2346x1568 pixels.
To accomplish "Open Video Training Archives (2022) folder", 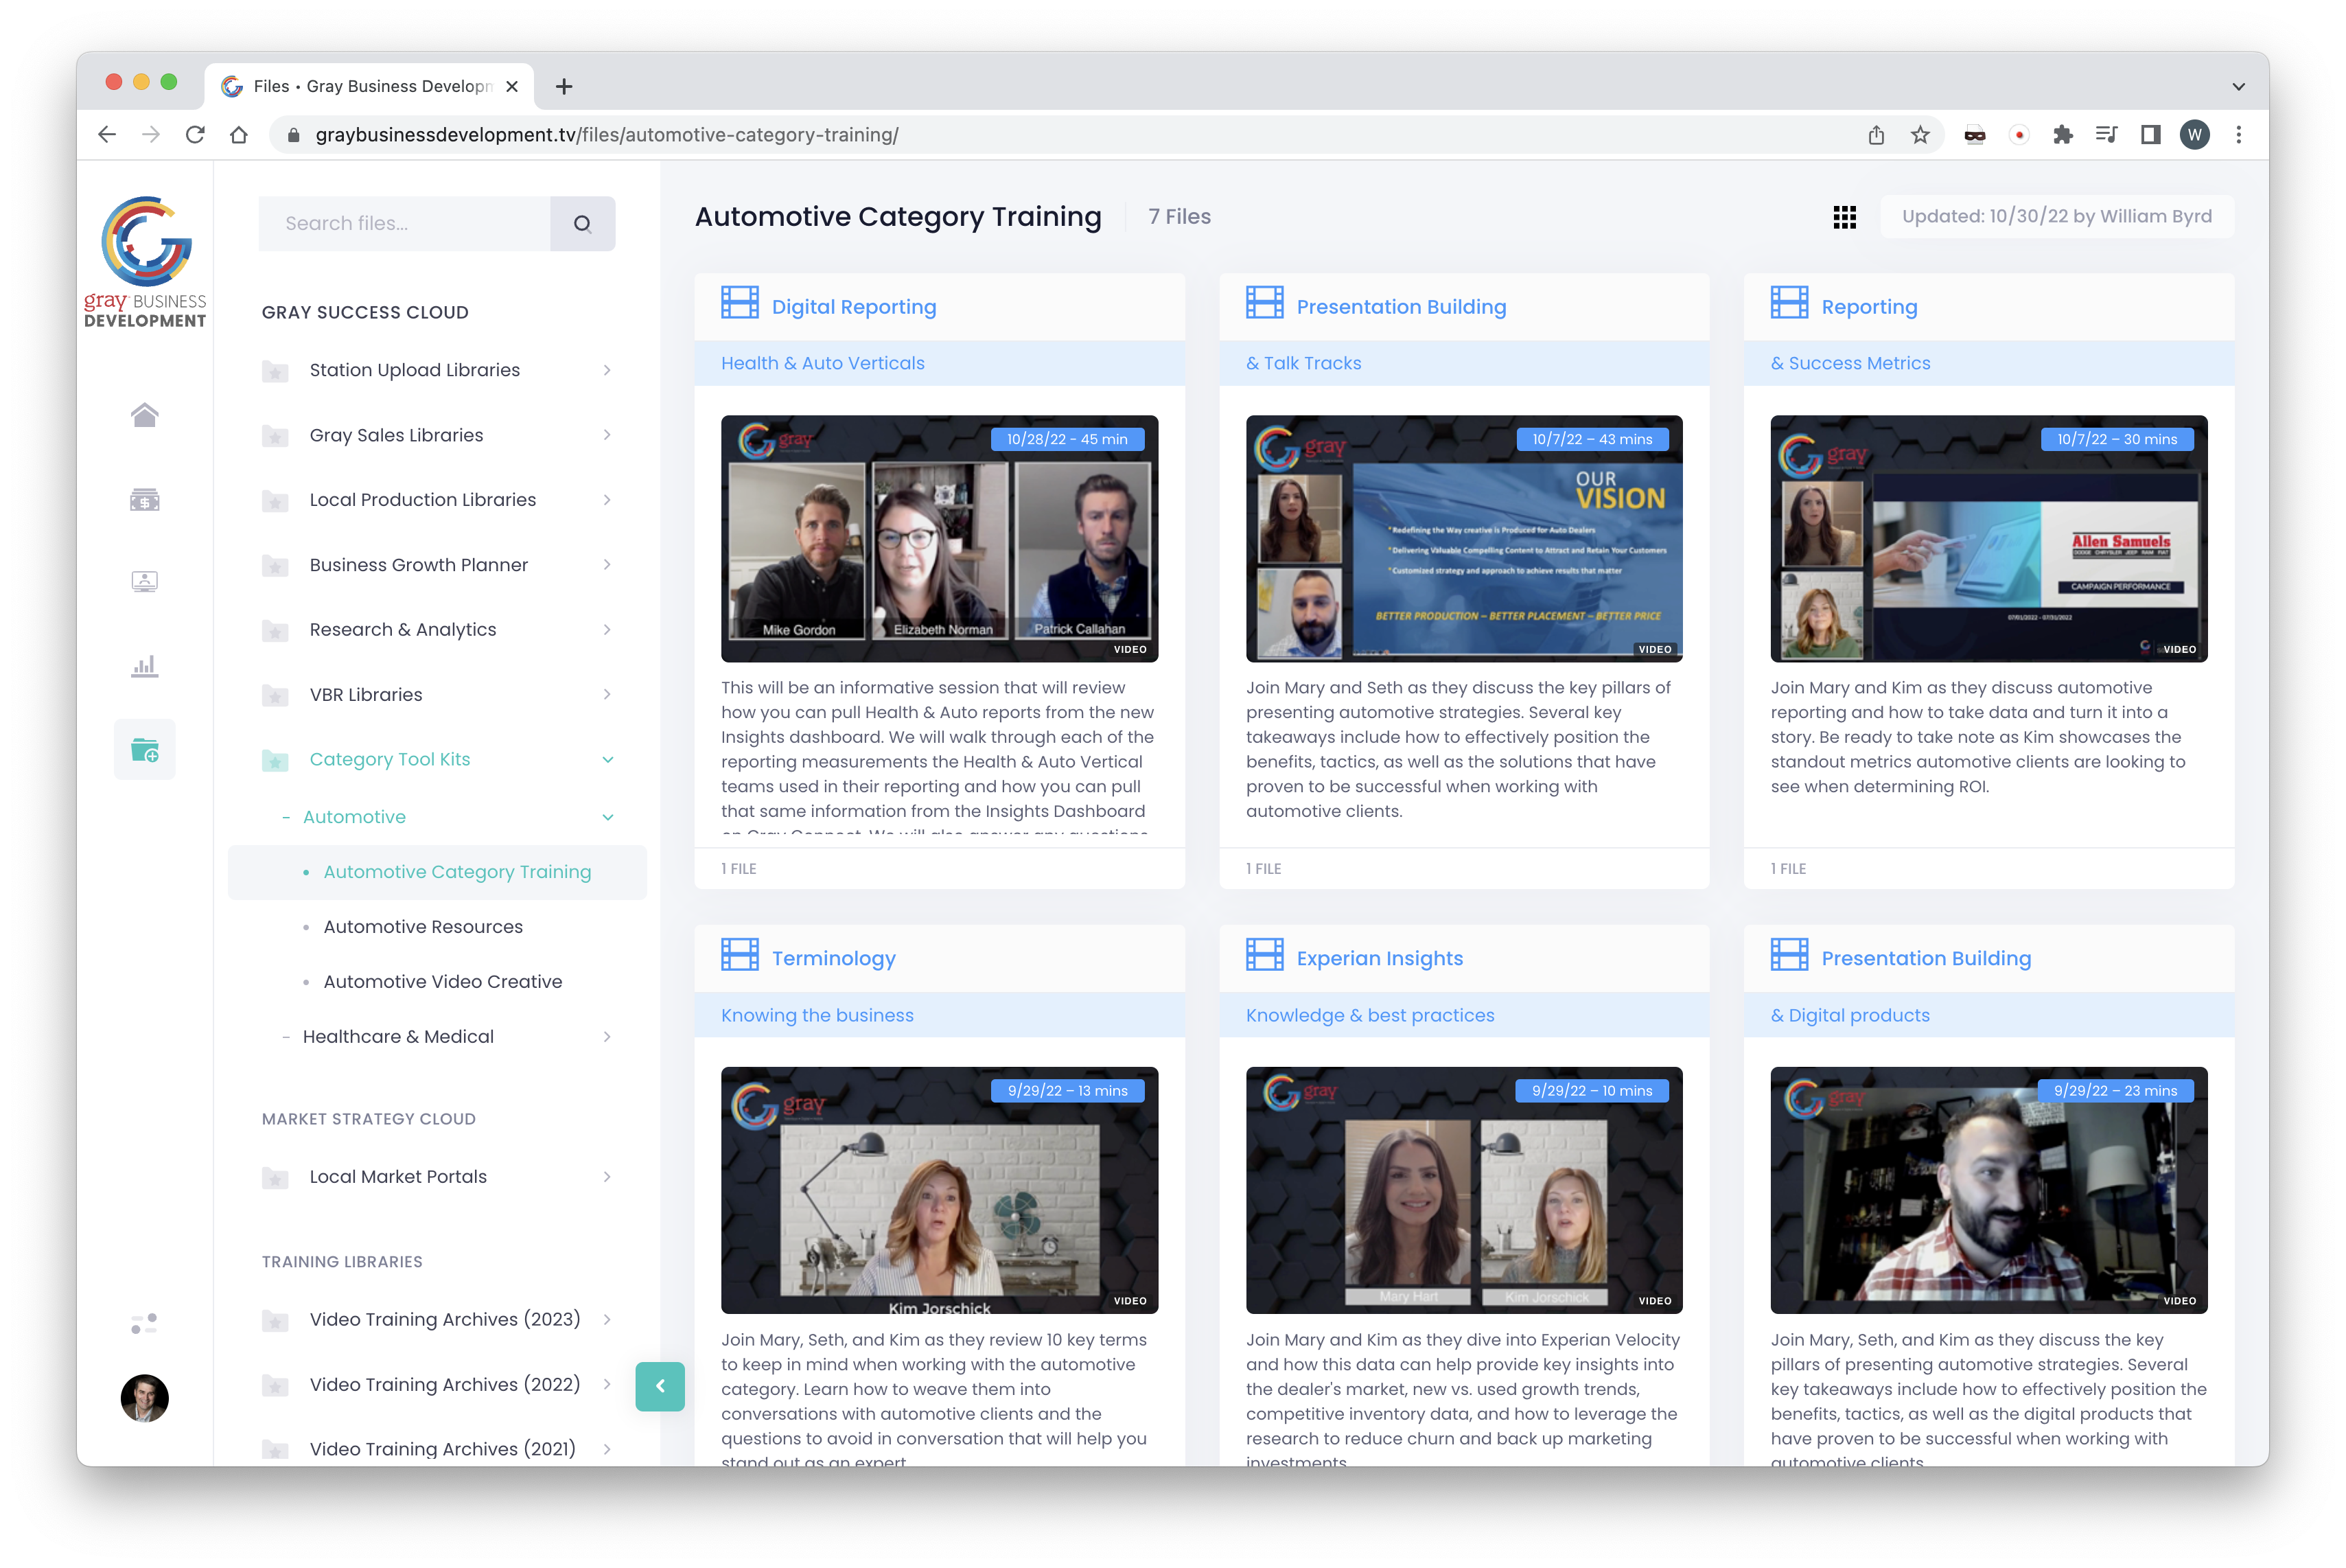I will 445,1384.
